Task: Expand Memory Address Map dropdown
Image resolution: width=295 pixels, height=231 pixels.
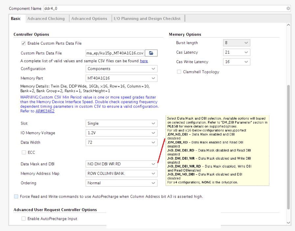Action: point(121,173)
